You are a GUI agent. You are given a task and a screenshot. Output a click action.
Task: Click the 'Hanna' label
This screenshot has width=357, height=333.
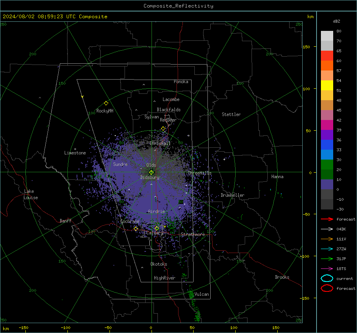click(277, 177)
